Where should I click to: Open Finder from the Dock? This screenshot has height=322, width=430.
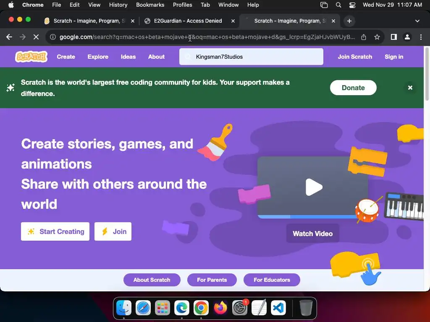point(124,308)
